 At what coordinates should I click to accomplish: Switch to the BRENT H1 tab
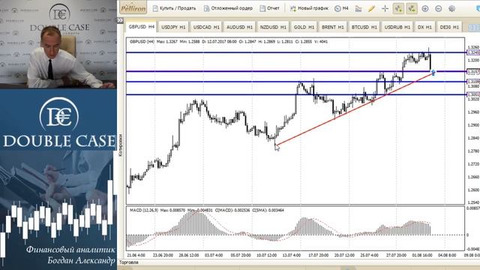pos(333,27)
